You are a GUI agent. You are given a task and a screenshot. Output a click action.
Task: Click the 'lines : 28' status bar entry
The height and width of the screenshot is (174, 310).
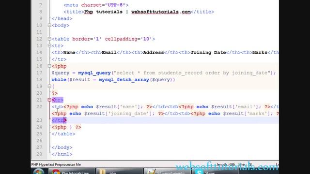(245, 164)
